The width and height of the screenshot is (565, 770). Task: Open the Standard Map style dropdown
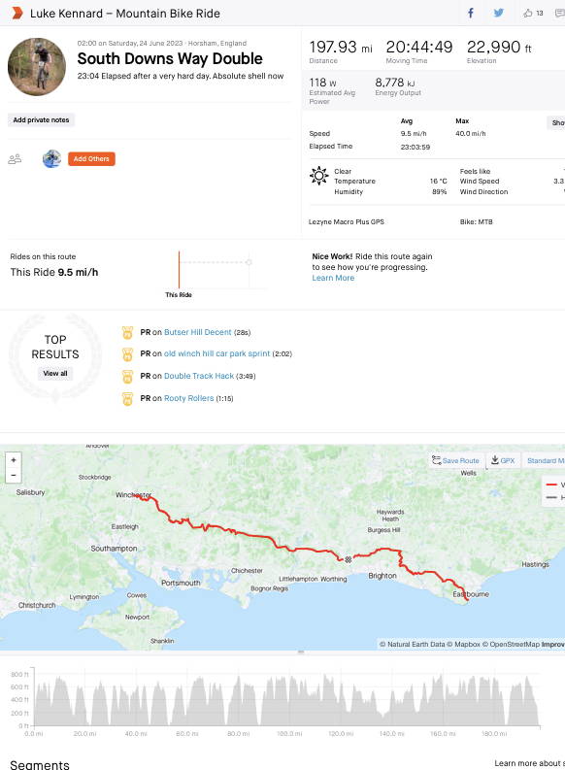(544, 460)
